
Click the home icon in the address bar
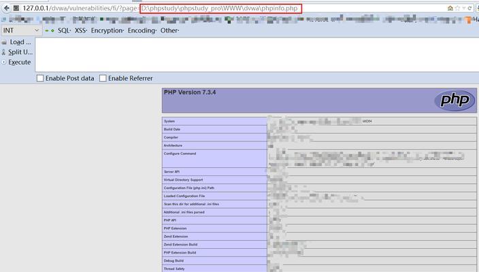tap(450, 8)
